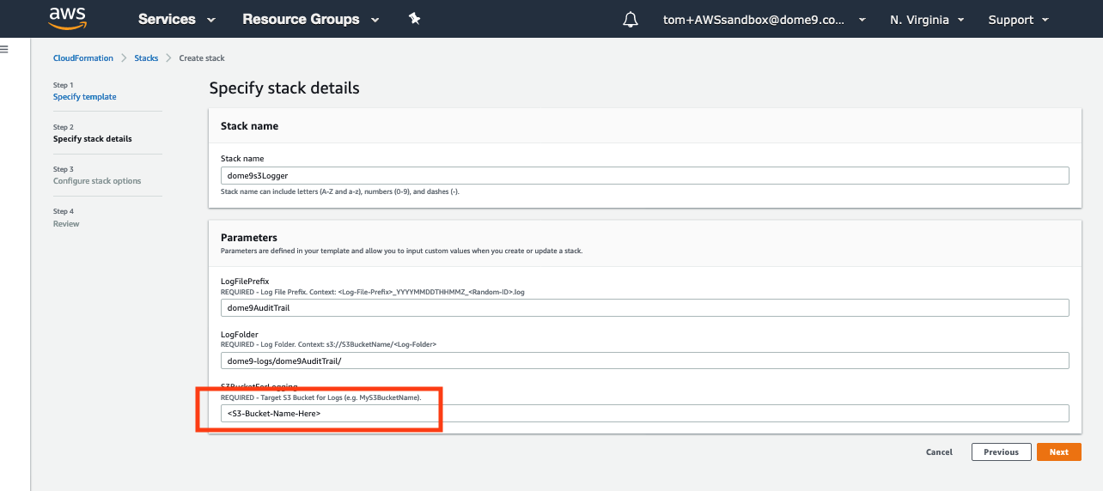
Task: Click the Create stack breadcrumb text
Action: (x=202, y=58)
